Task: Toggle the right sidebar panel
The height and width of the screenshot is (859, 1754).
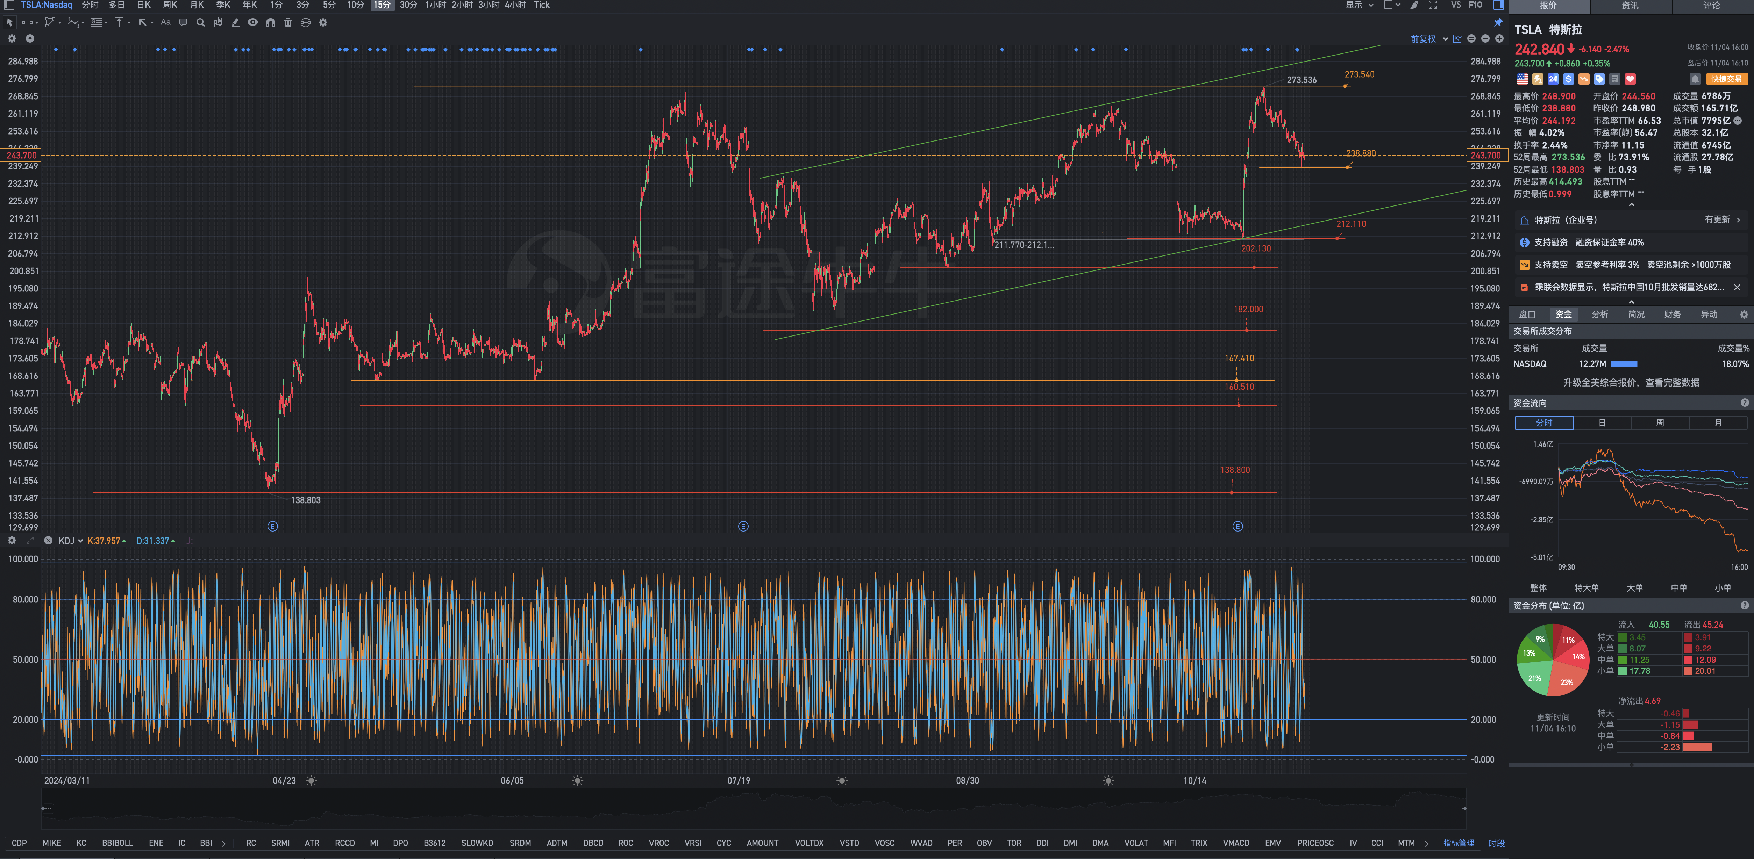Action: tap(1499, 6)
